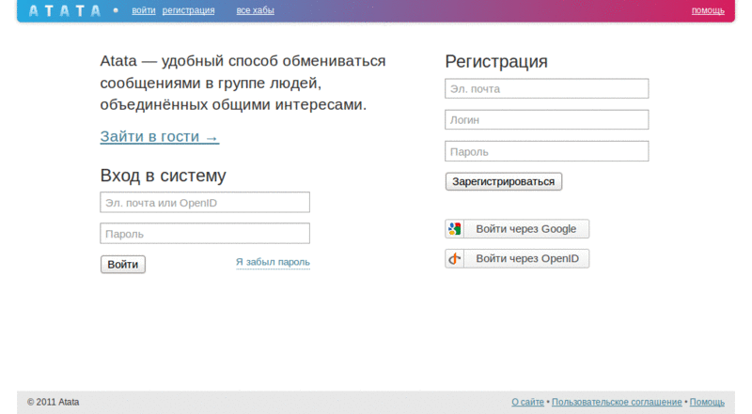
Task: Open the регистрация link in header
Action: click(188, 10)
